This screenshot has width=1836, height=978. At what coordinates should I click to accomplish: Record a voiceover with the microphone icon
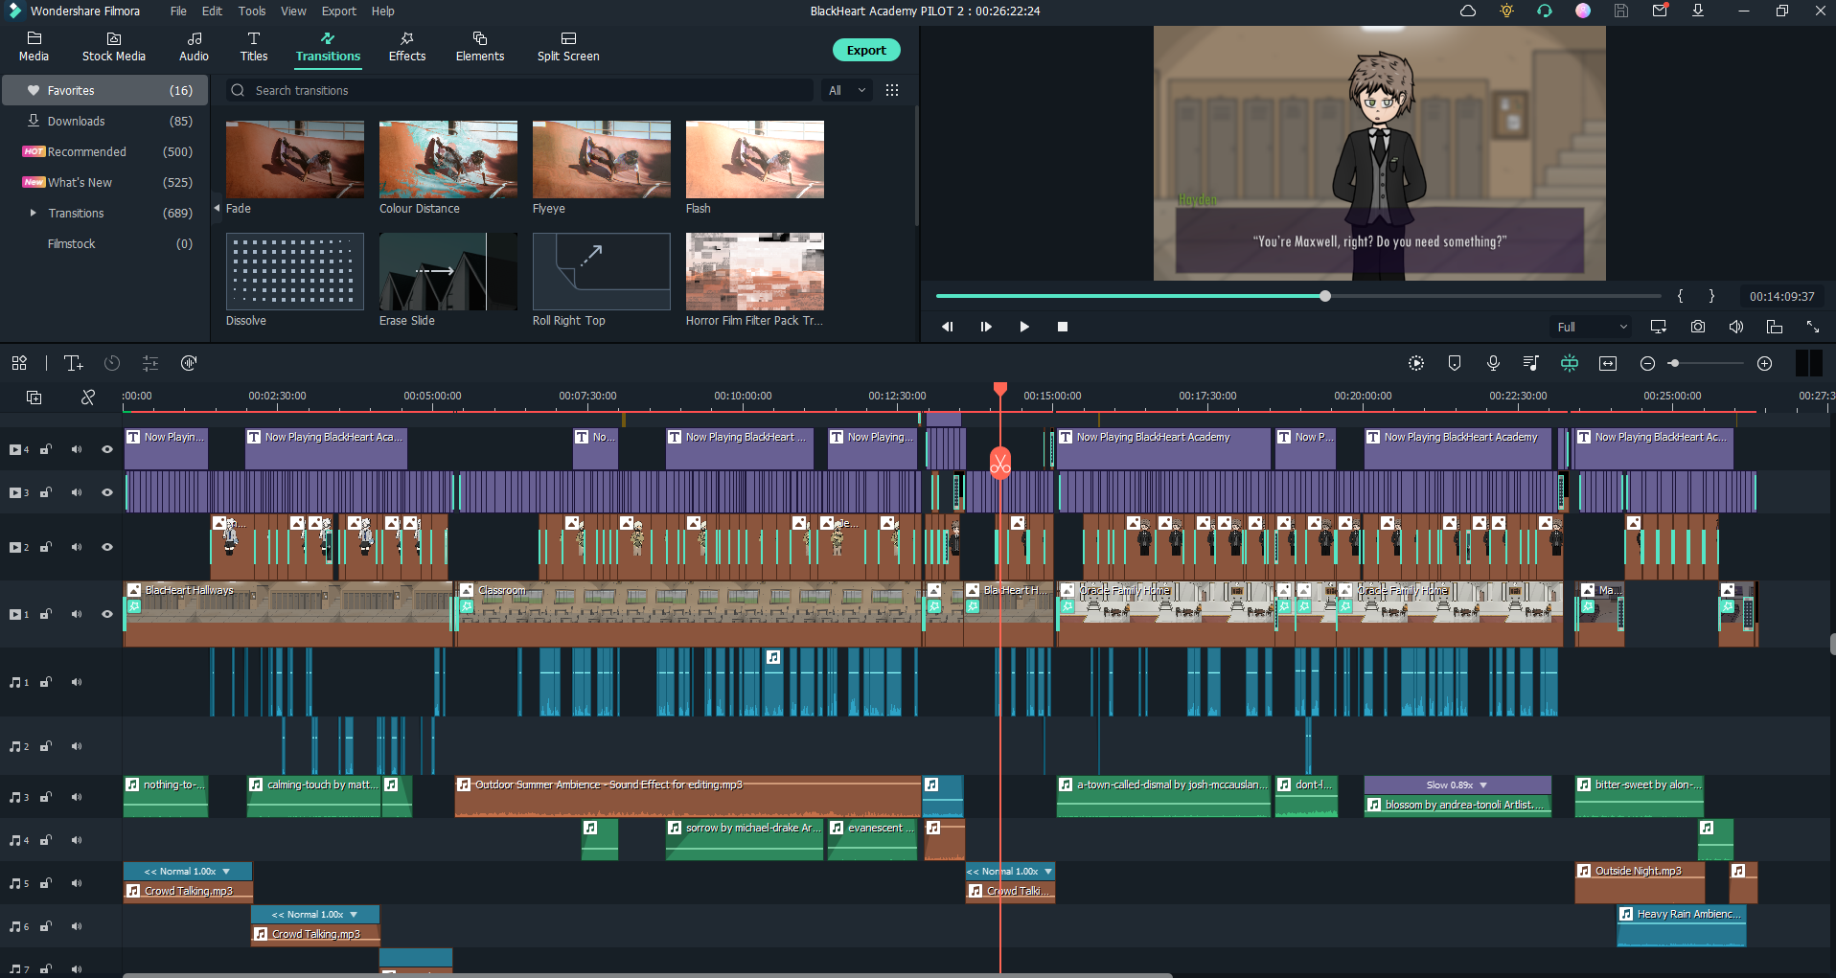point(1493,363)
